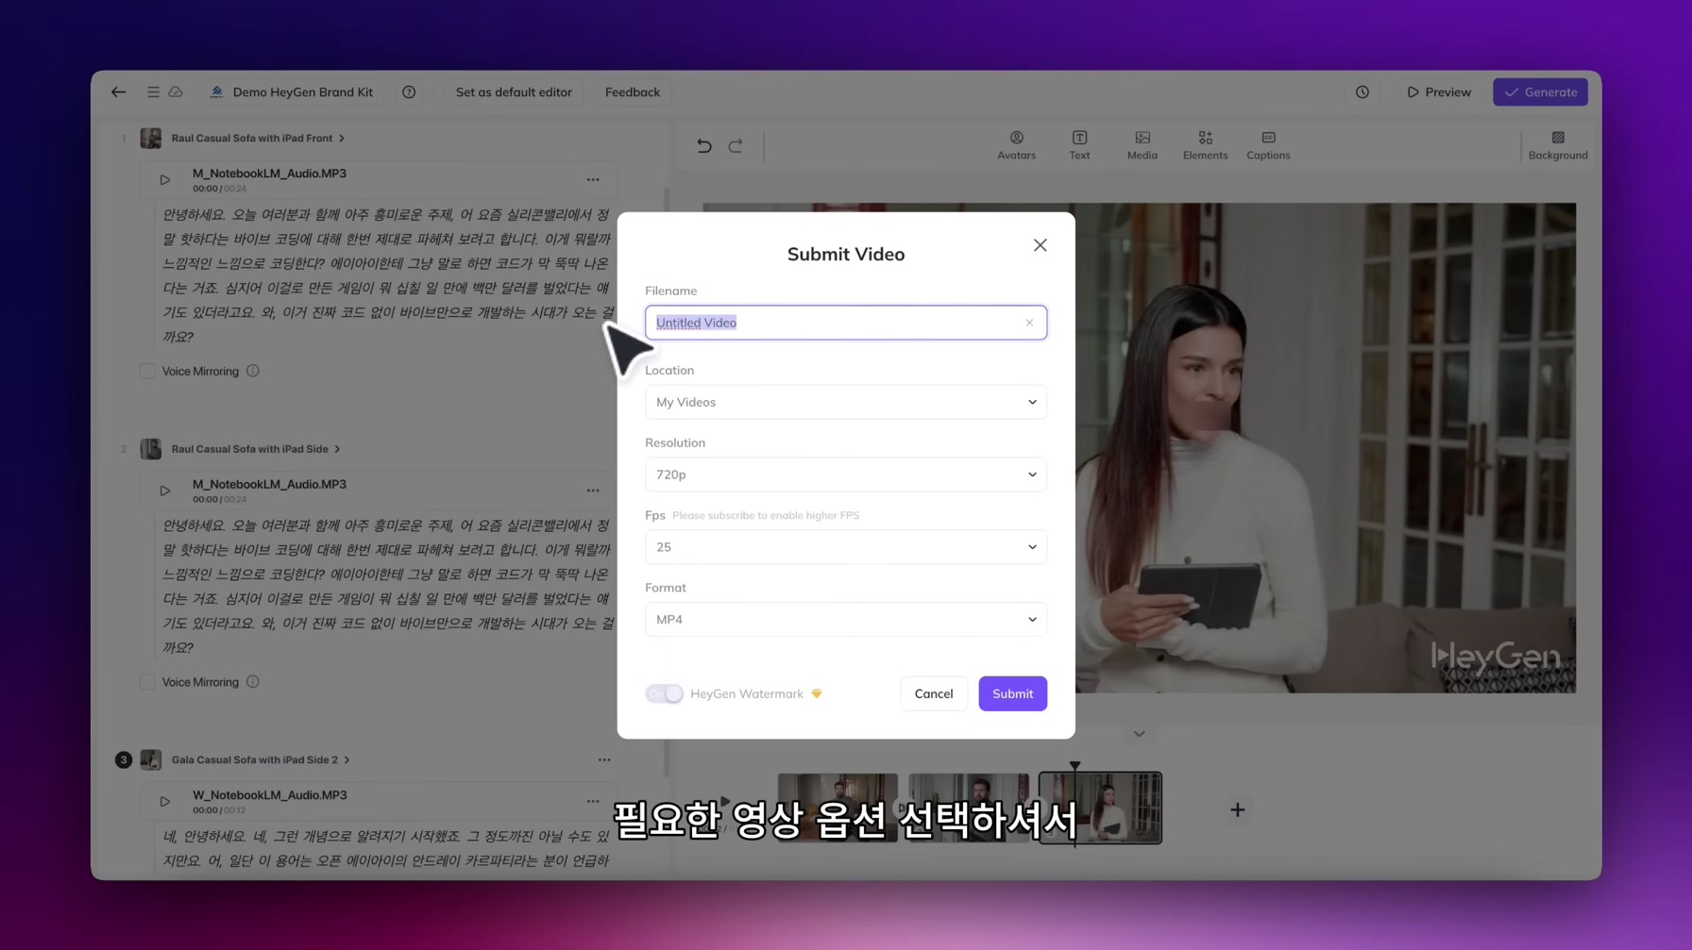Select the second scene thumbnail in timeline
This screenshot has width=1692, height=950.
pos(969,808)
